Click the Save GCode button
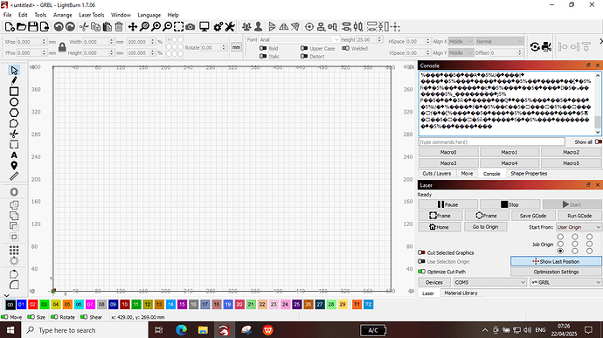 pyautogui.click(x=533, y=216)
